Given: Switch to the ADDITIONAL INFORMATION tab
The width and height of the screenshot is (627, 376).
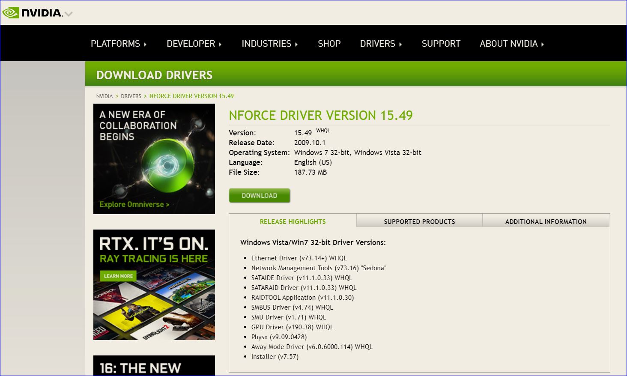Looking at the screenshot, I should [x=546, y=221].
